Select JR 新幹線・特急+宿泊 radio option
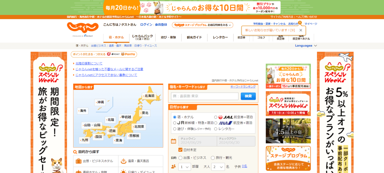The image size is (384, 173). [x=175, y=123]
